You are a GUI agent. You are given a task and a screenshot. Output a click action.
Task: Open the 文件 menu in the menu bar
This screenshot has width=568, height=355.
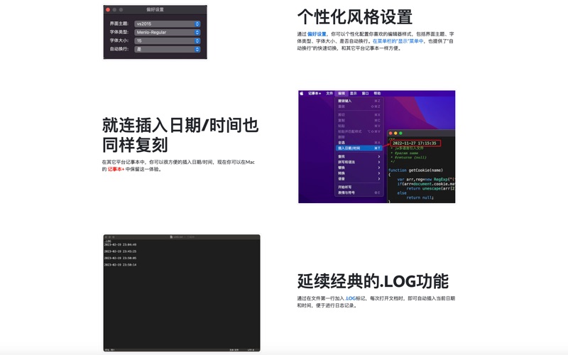329,93
